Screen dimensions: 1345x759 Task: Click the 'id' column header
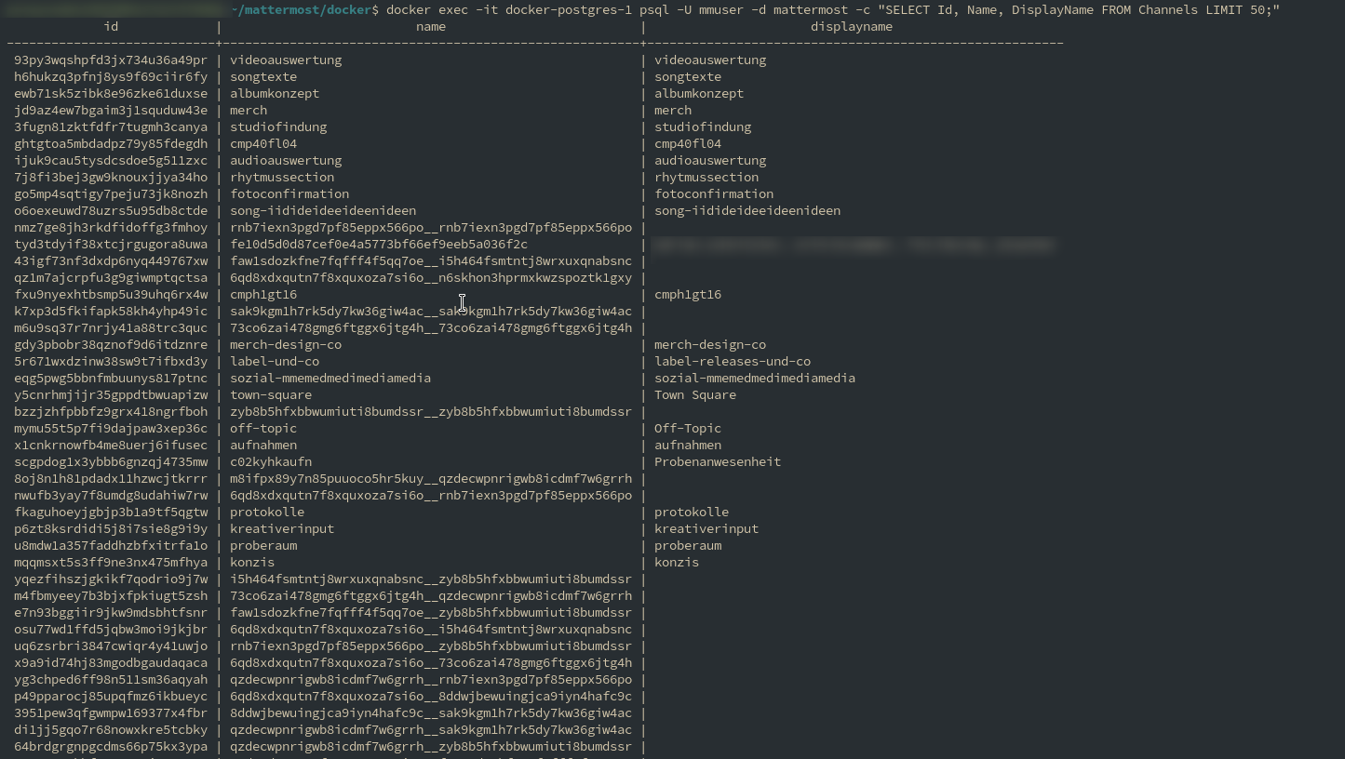tap(111, 26)
